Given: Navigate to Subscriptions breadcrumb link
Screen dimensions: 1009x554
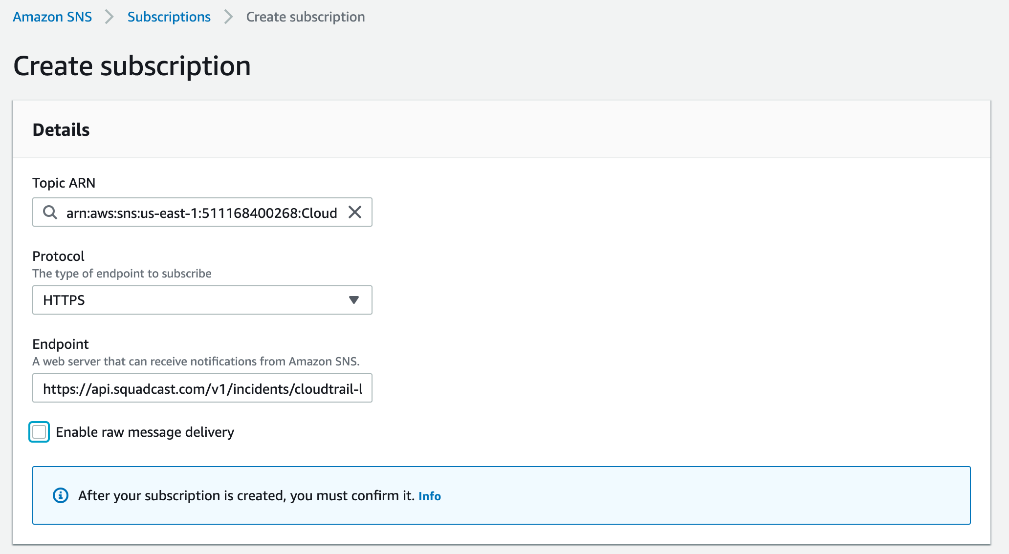Looking at the screenshot, I should 169,17.
